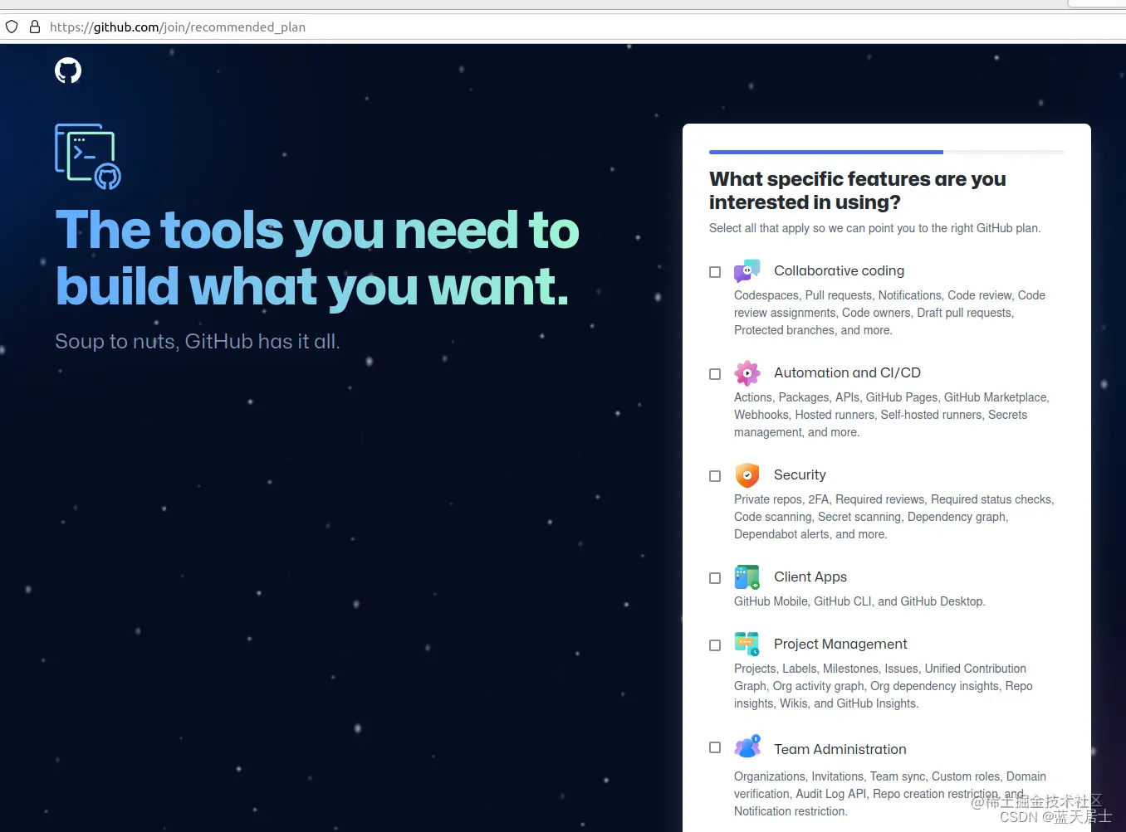Check the Team Administration checkbox
This screenshot has width=1126, height=832.
coord(715,747)
